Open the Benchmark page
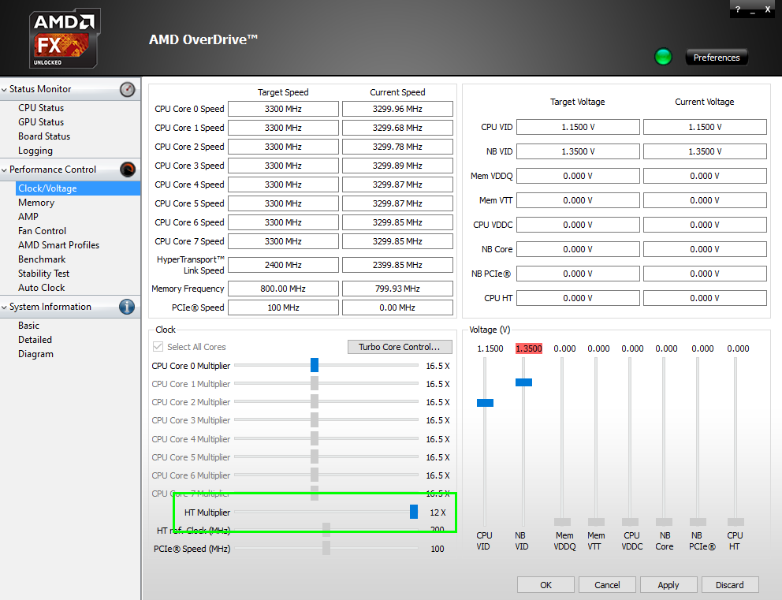 [42, 259]
